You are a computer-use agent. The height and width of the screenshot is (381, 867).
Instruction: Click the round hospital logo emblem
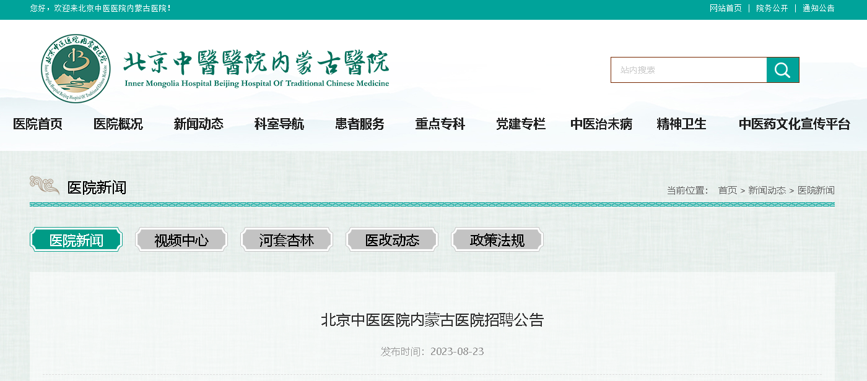click(x=76, y=69)
